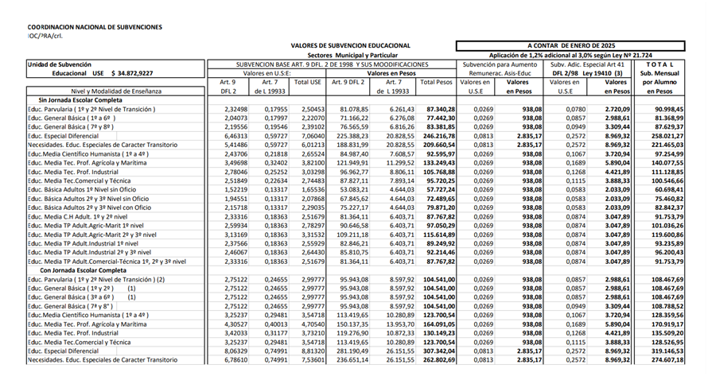Select the USE value $ 34.872,9227
Viewport: 708px width, 376px height.
pyautogui.click(x=135, y=73)
